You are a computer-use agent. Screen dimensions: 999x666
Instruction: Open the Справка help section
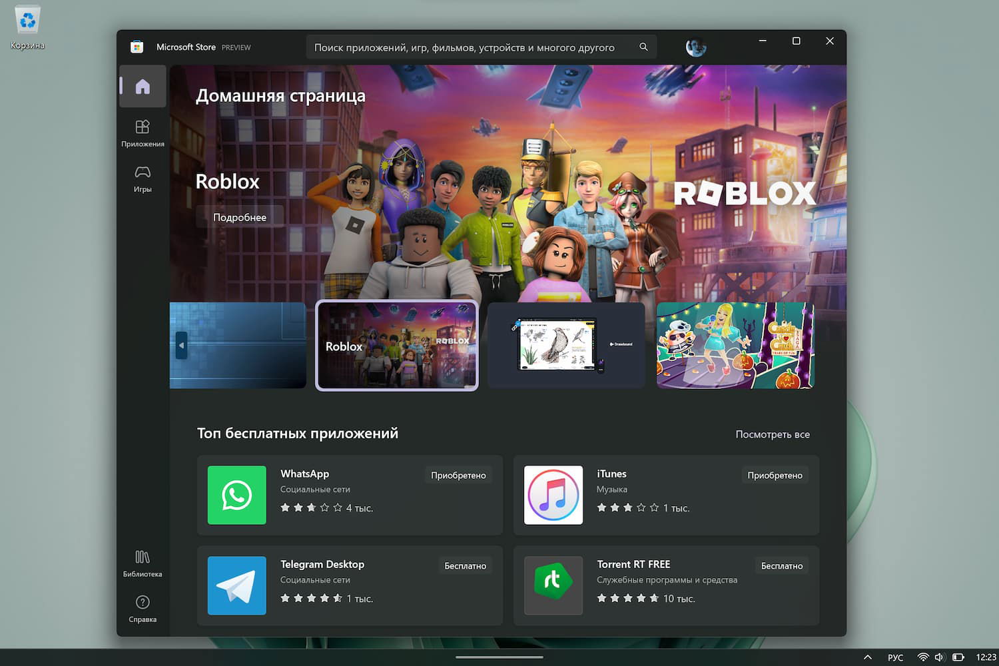pos(143,609)
